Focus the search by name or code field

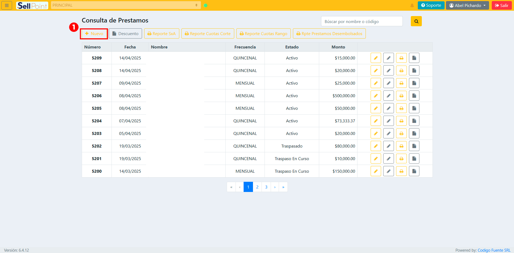tap(362, 21)
